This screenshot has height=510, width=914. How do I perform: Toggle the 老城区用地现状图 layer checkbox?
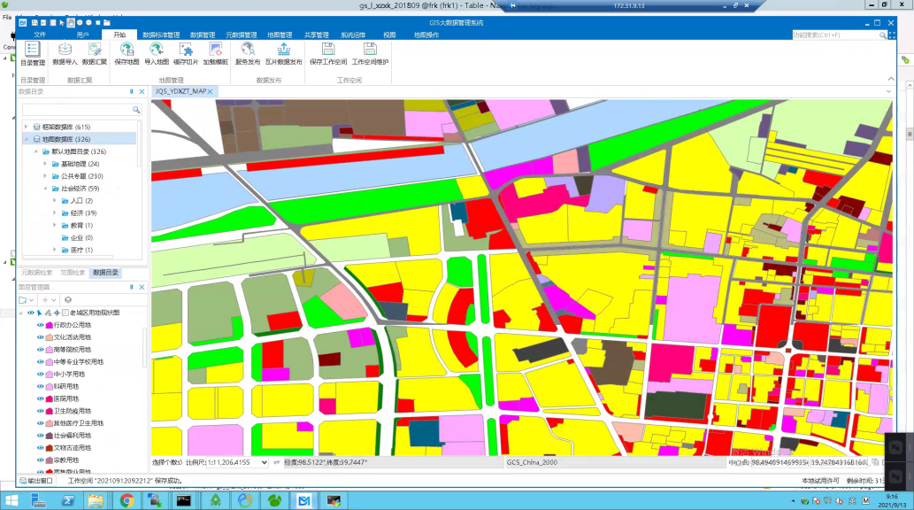click(65, 313)
